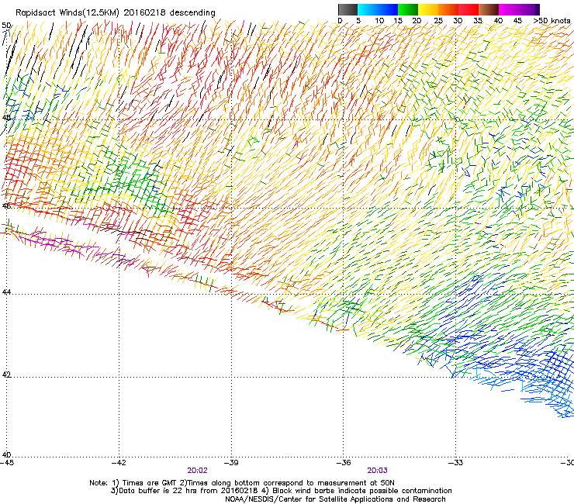Screen dimensions: 574x504
Task: Click the latitude label 46
Action: [6, 206]
